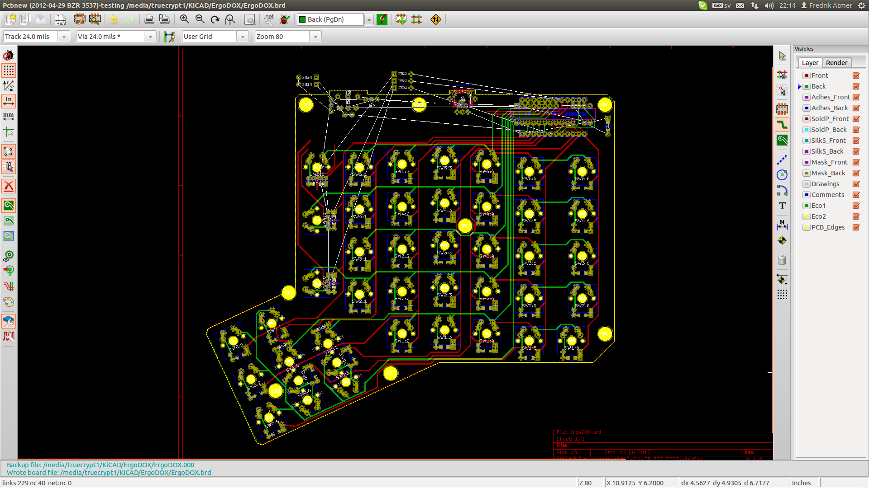Toggle the PCB_Edges layer checkbox
The height and width of the screenshot is (488, 869).
pos(856,227)
